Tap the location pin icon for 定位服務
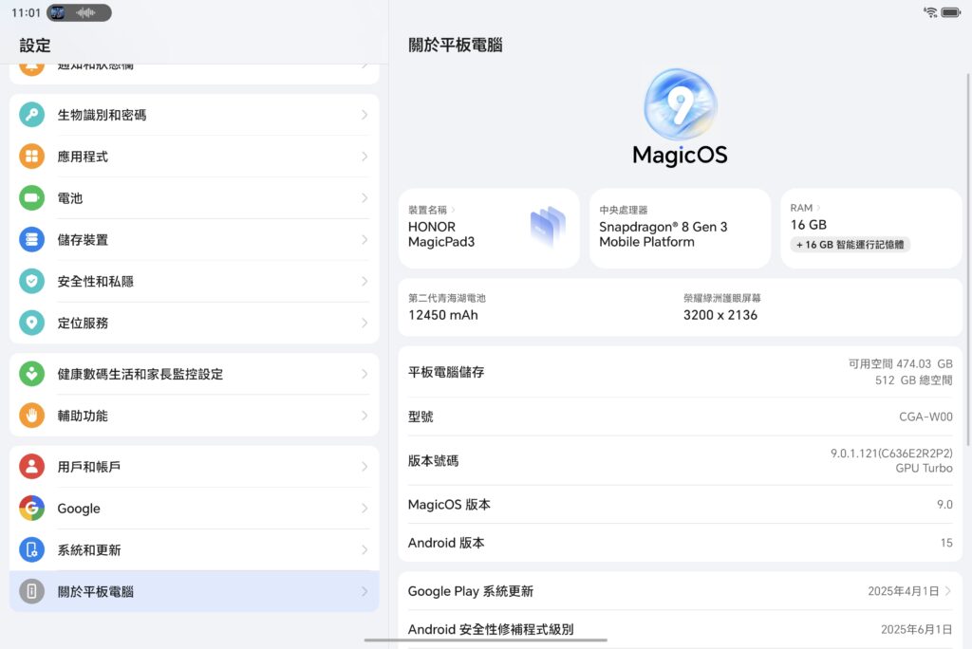 point(31,323)
